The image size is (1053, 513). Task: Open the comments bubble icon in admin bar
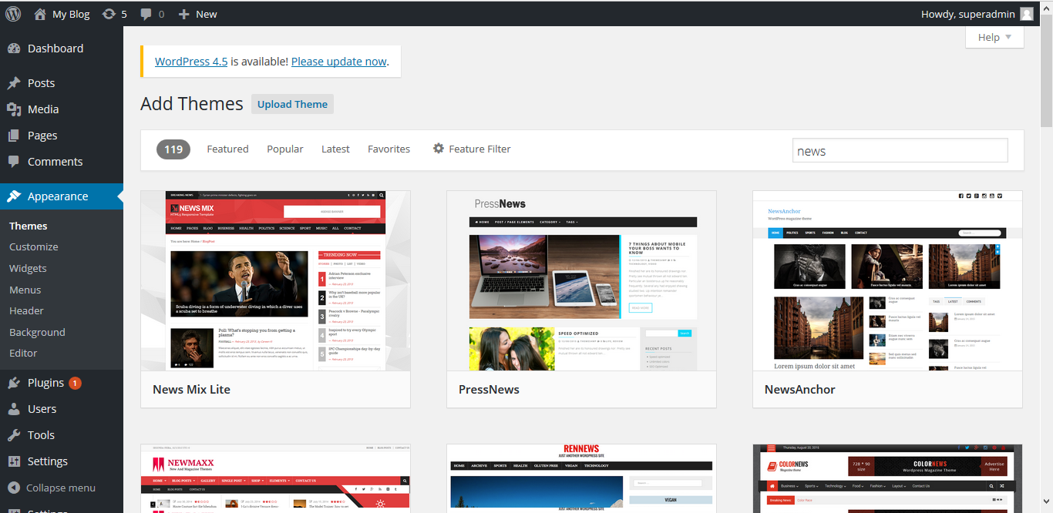[145, 14]
